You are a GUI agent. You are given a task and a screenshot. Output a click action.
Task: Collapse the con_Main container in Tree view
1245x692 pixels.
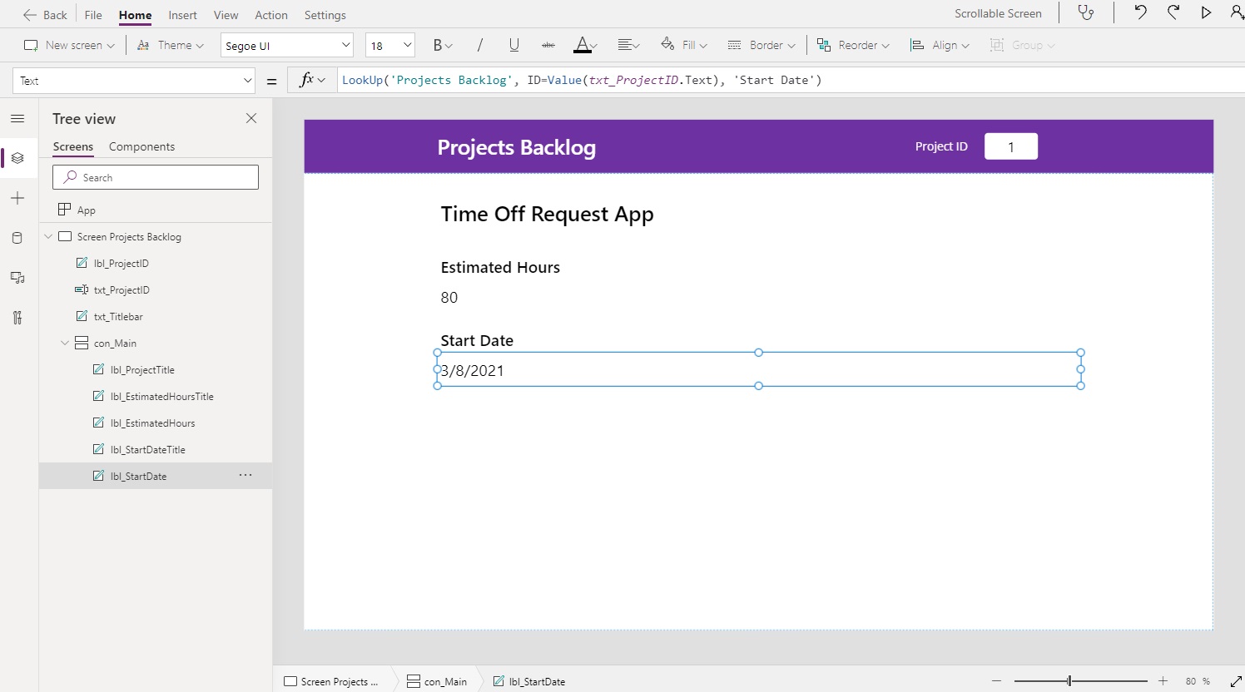tap(65, 343)
